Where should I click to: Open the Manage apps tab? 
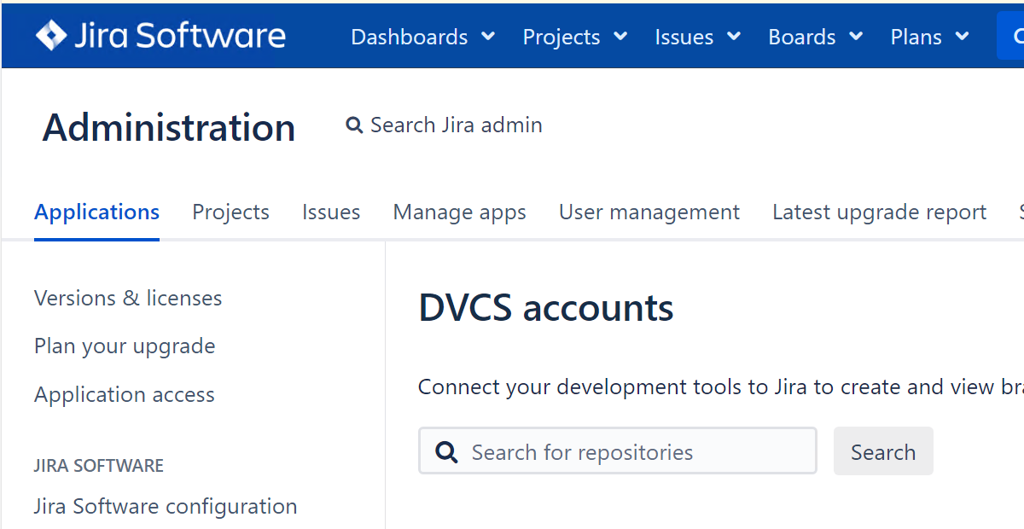coord(459,212)
